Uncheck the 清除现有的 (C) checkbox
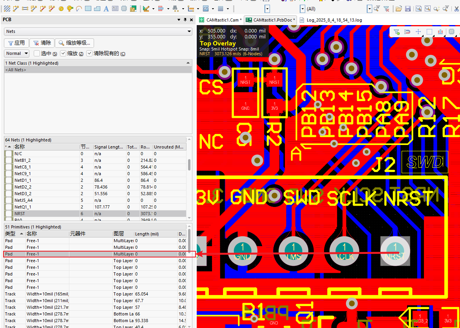 click(x=89, y=53)
